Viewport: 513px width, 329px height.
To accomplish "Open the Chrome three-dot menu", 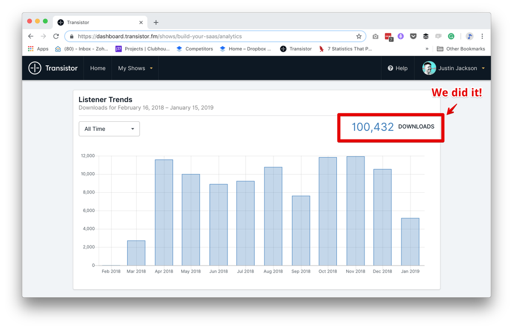I will 482,36.
